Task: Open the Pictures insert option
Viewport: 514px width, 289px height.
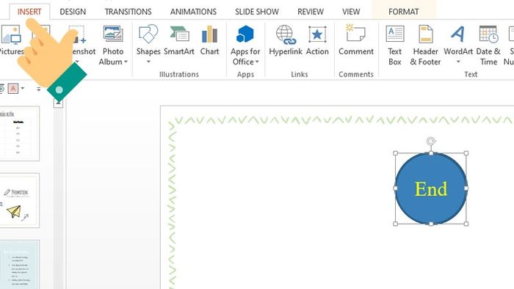Action: 11,40
